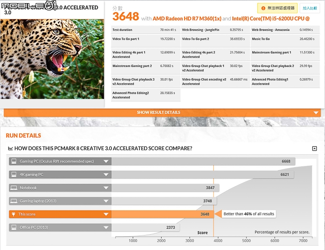The width and height of the screenshot is (325, 250).
Task: Click Better than 46% of all results tooltip
Action: tap(249, 214)
